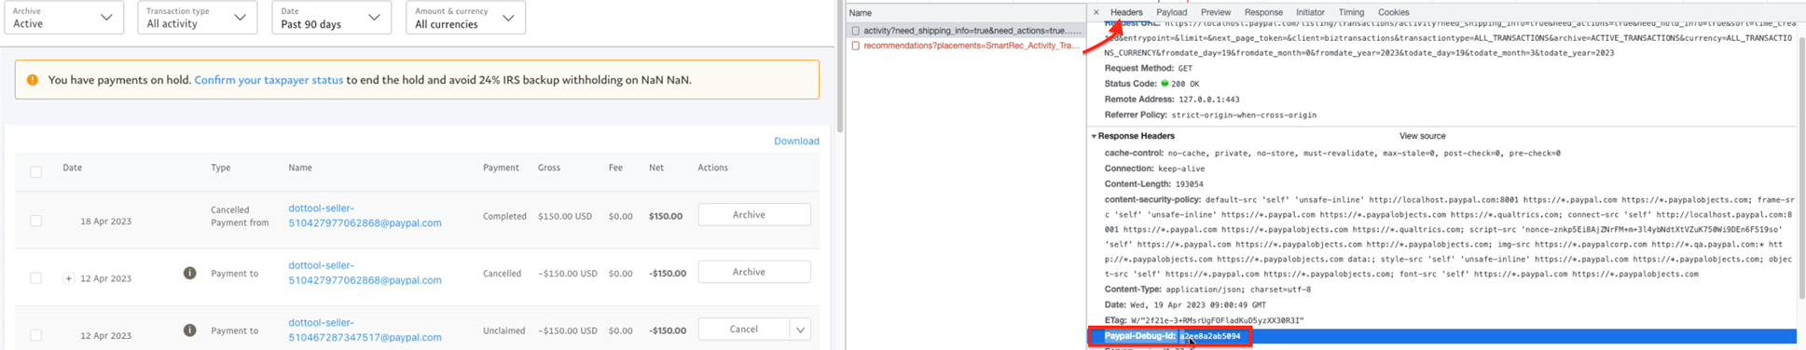
Task: Click the Payment column header
Action: pyautogui.click(x=501, y=168)
